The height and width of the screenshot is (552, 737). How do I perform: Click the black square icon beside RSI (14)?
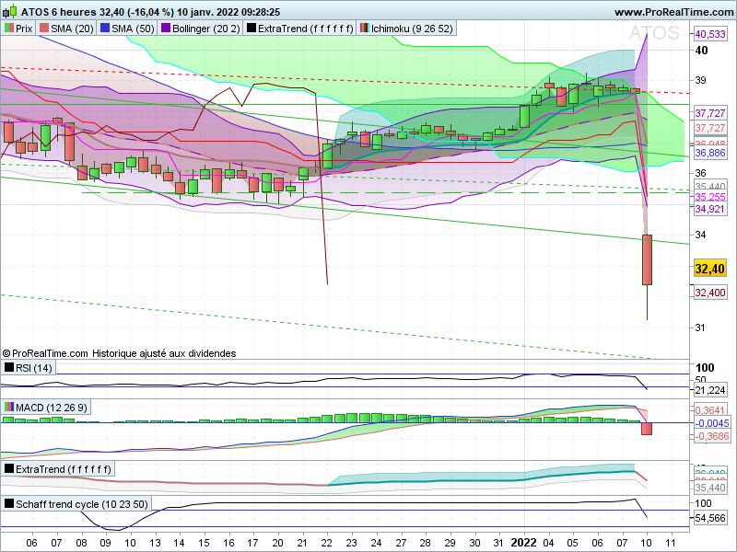point(9,367)
